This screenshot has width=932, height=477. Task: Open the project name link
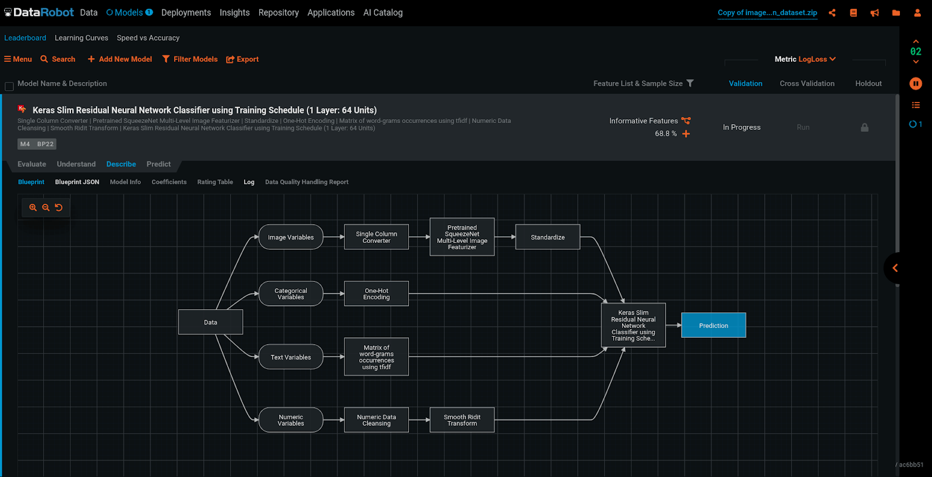click(x=767, y=13)
